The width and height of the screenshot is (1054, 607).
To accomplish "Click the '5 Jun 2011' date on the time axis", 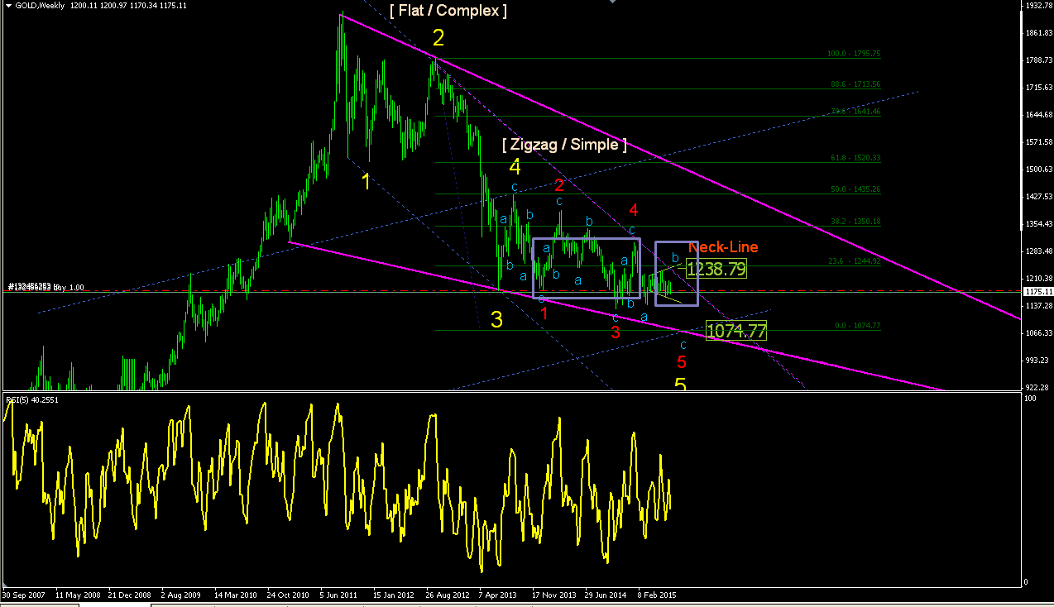I will click(x=338, y=595).
